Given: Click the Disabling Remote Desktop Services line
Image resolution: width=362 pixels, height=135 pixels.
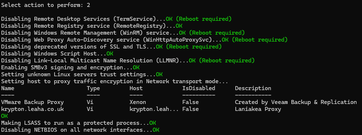Looking at the screenshot, I should tap(116, 19).
